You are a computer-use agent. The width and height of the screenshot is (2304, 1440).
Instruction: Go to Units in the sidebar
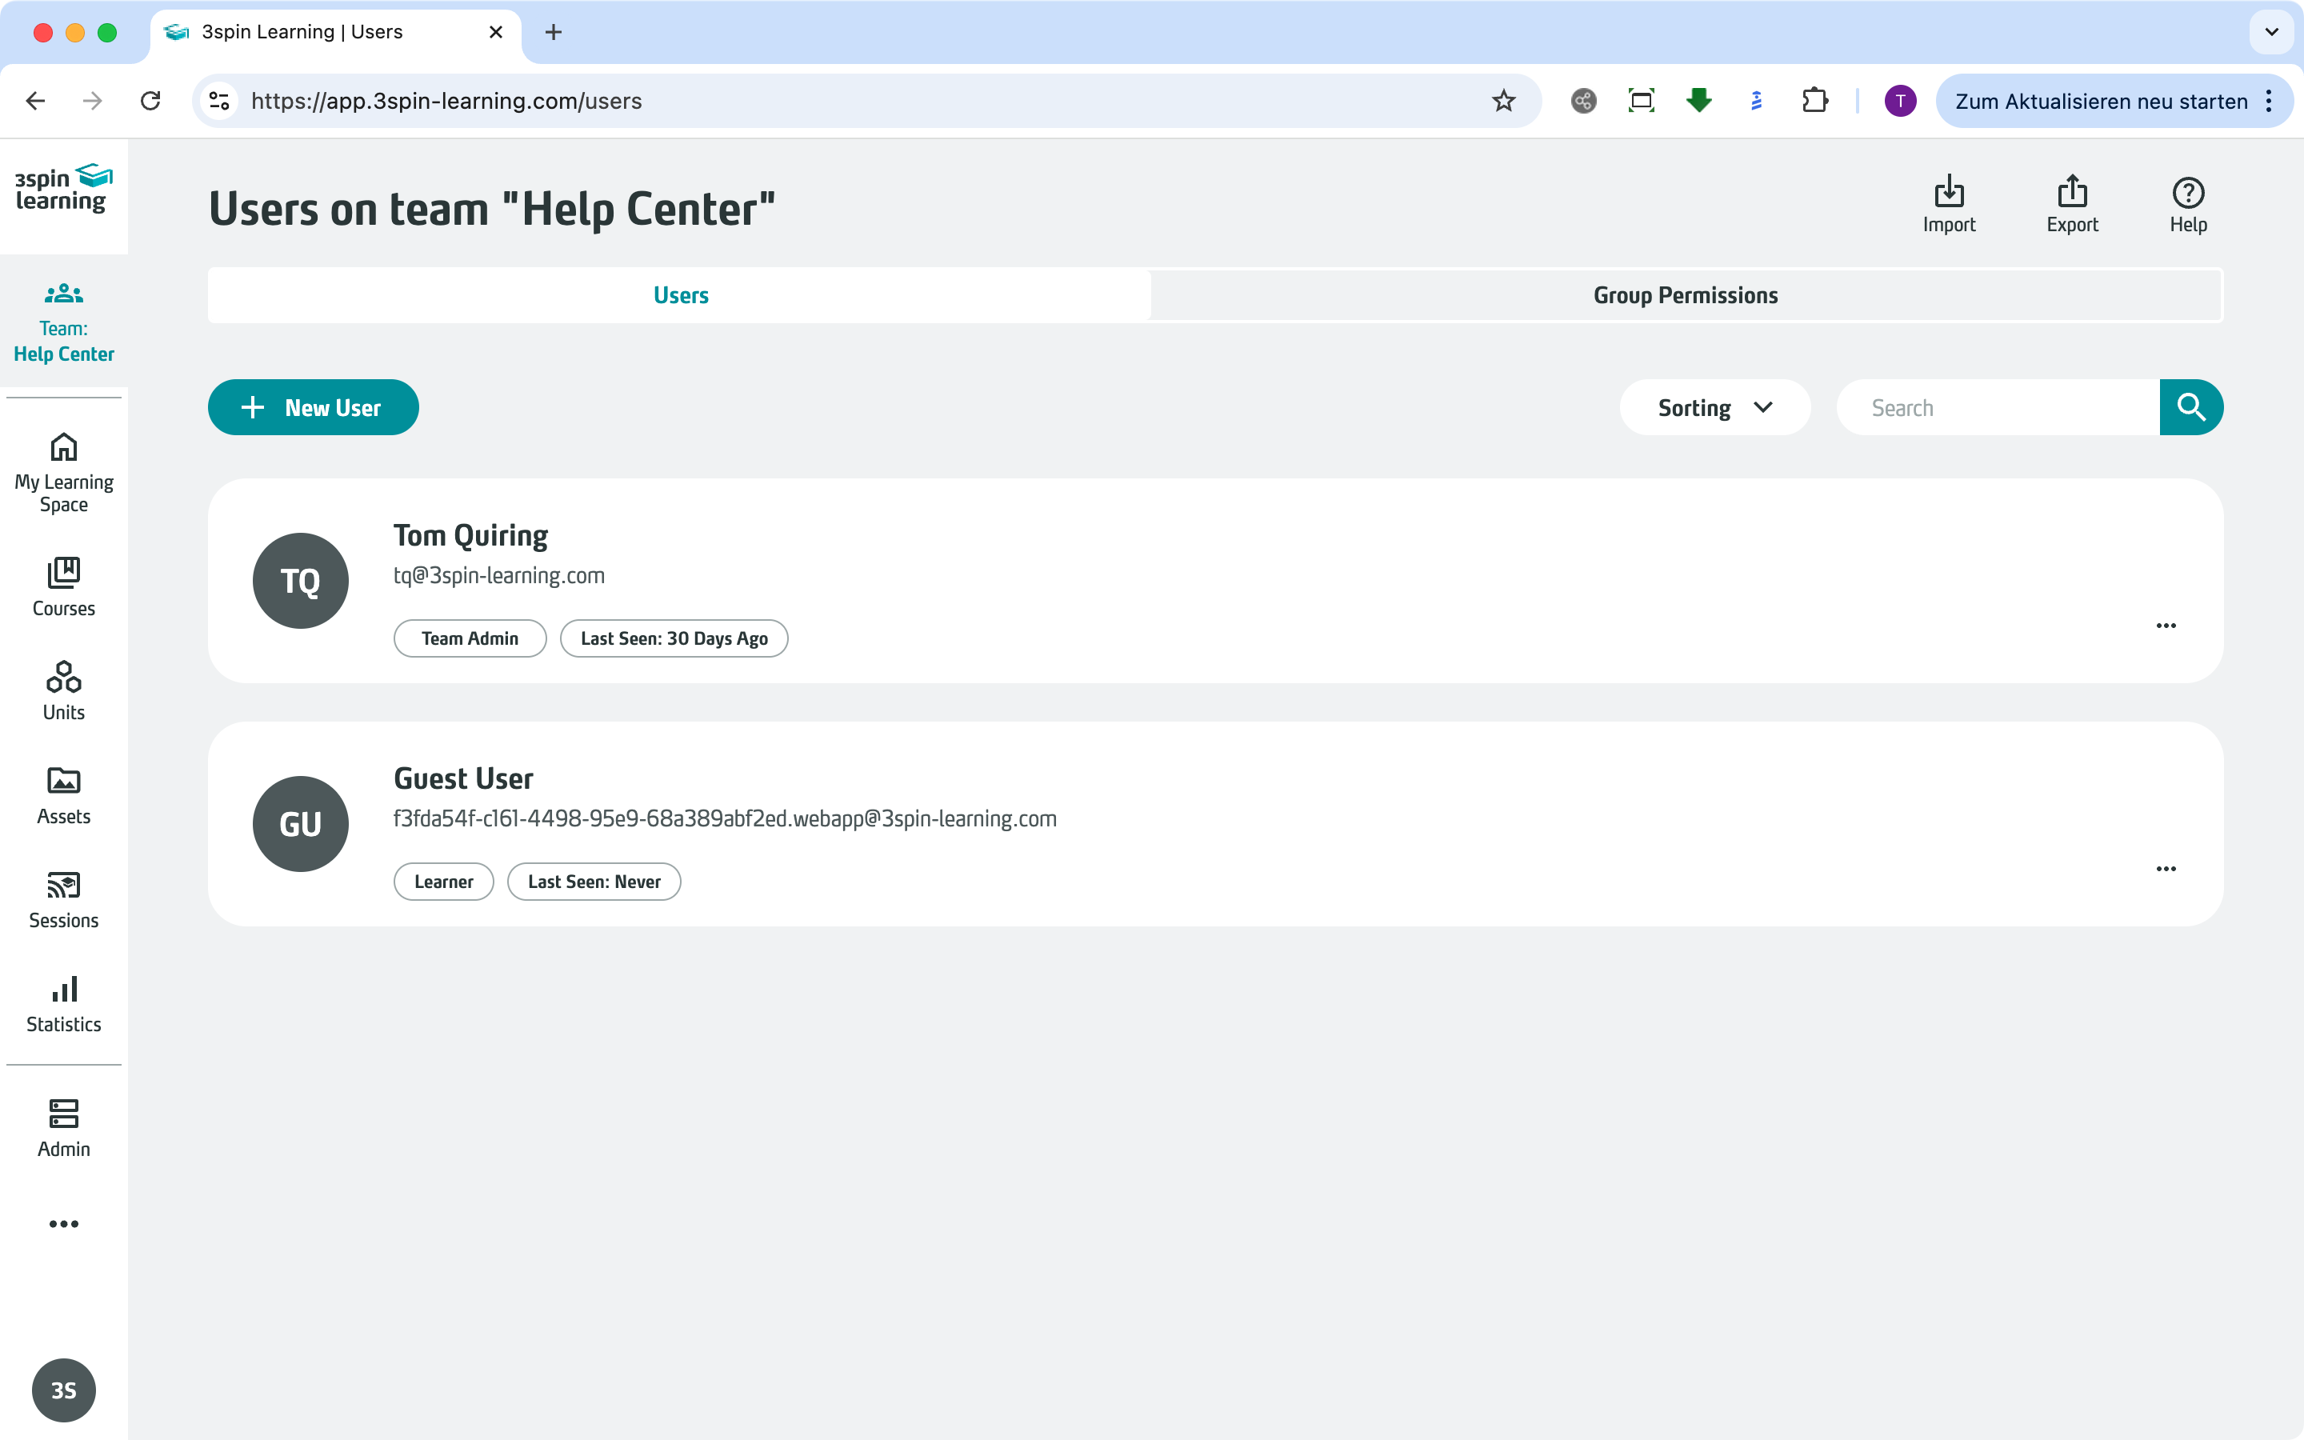pyautogui.click(x=64, y=690)
